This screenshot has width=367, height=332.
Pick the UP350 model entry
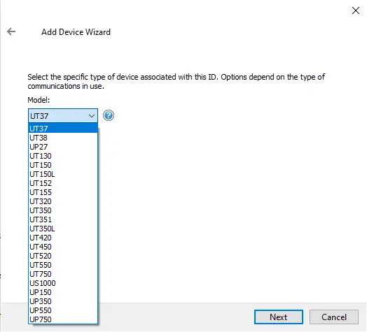[x=63, y=301]
